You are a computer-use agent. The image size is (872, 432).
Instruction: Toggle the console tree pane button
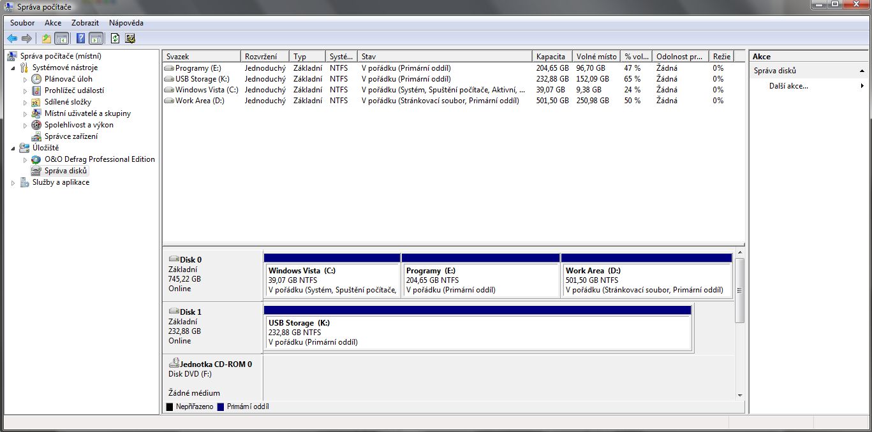pos(61,38)
